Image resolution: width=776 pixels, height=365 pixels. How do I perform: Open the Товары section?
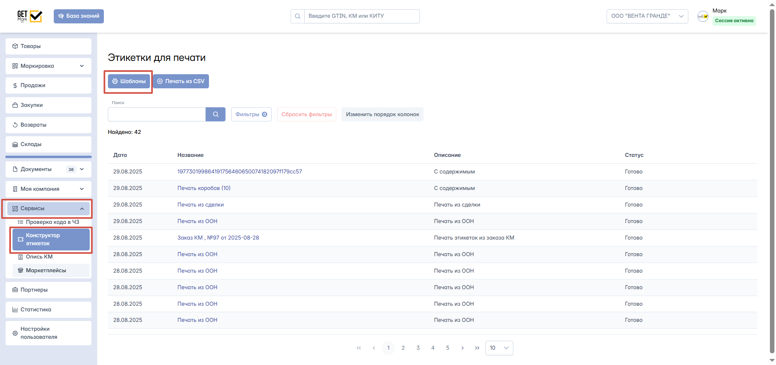pos(48,46)
